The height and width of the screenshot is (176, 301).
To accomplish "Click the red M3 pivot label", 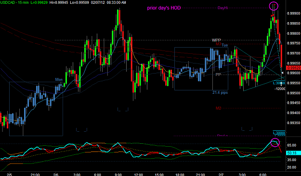I will click(x=219, y=44).
